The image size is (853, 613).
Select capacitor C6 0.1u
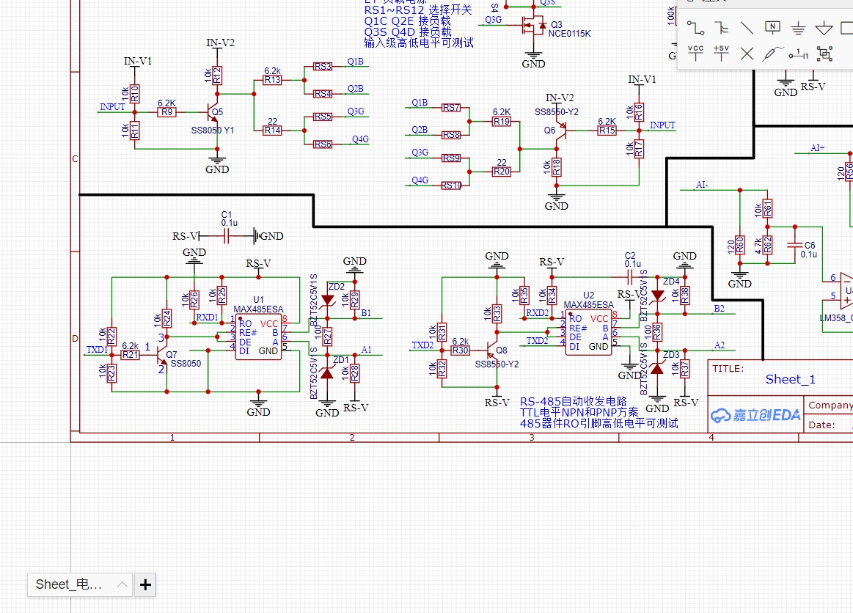[795, 246]
